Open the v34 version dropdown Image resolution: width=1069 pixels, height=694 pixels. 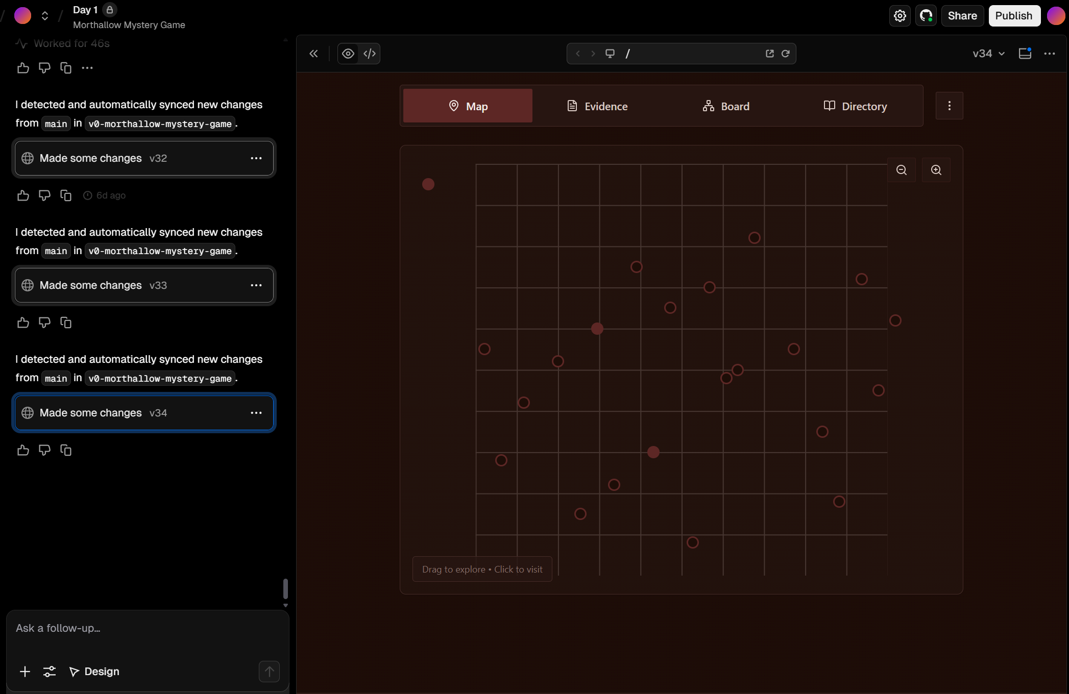pyautogui.click(x=988, y=54)
